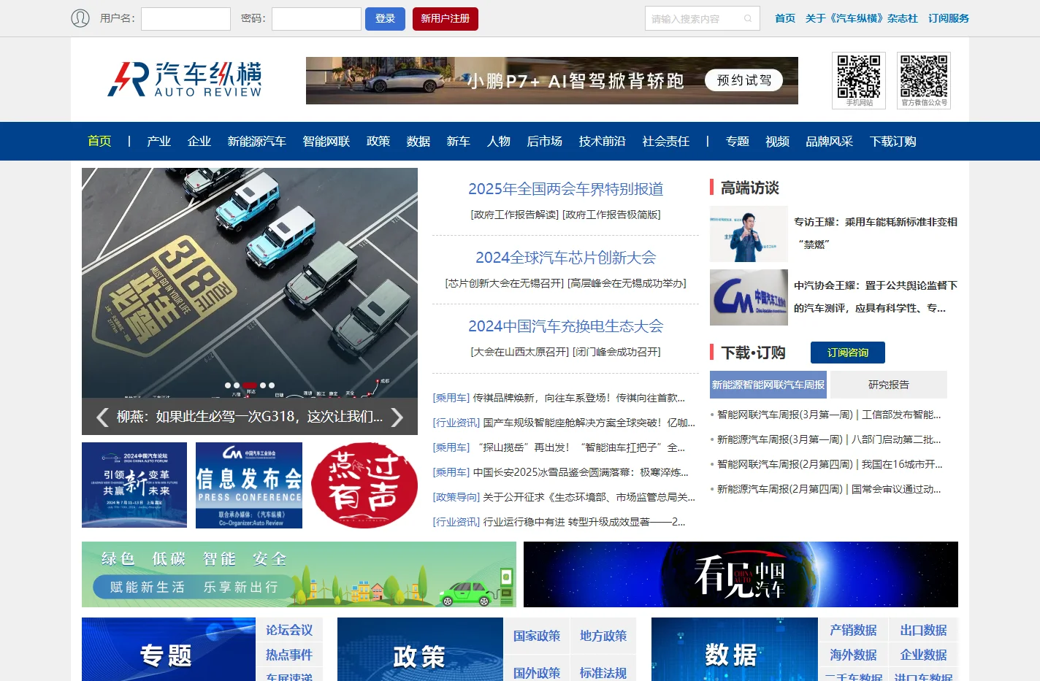Open the 人物 navigation item
The image size is (1040, 681).
pos(499,141)
